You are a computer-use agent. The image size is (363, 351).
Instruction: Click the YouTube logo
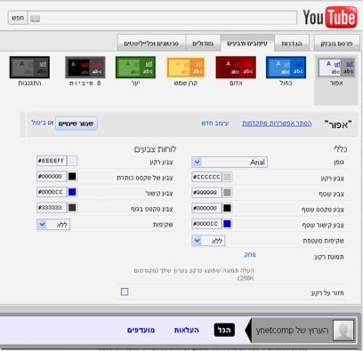[x=330, y=18]
